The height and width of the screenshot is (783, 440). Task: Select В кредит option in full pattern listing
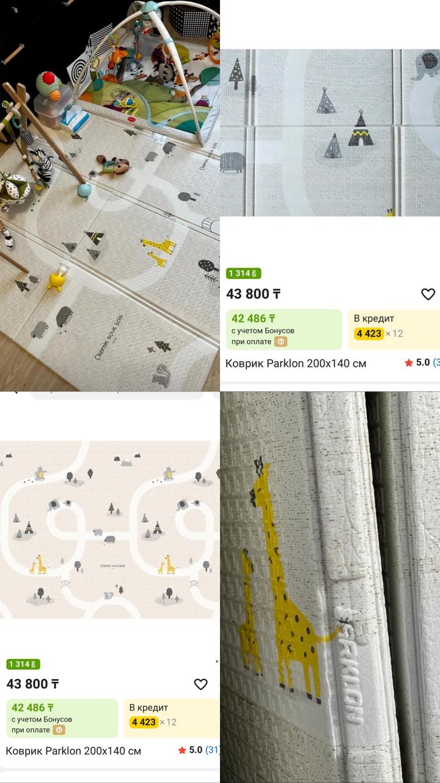point(171,718)
